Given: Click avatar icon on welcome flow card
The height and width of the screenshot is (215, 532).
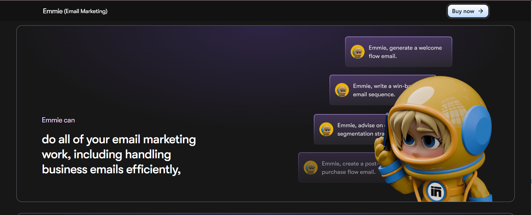Looking at the screenshot, I should pos(358,52).
